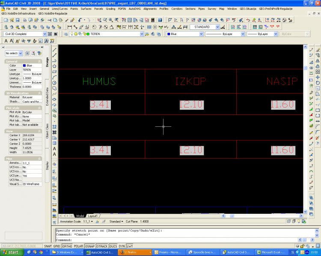Open the ByLayer linetype dropdown
Image resolution: width=321 pixels, height=256 pixels.
pos(243,34)
